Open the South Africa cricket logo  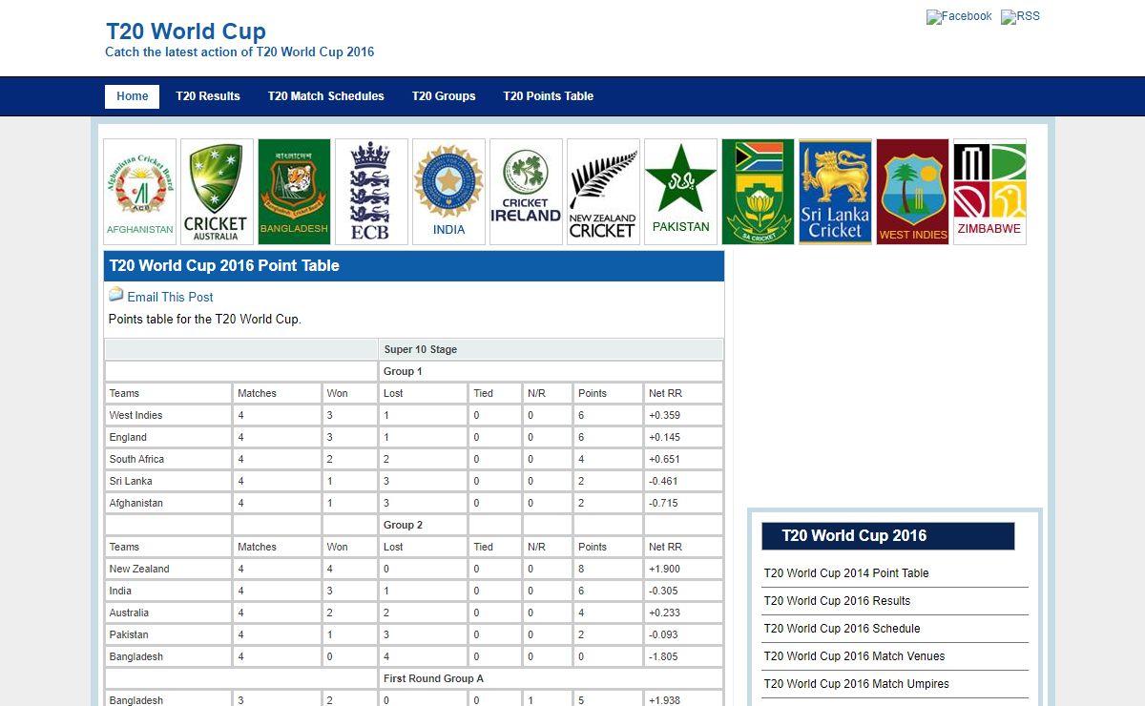click(758, 192)
